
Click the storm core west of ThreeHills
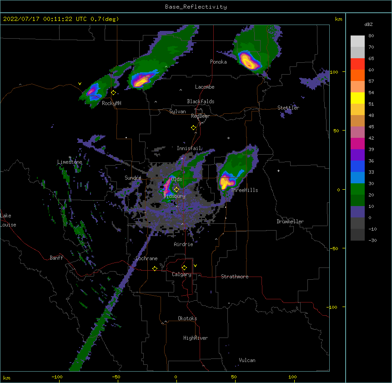click(x=226, y=182)
